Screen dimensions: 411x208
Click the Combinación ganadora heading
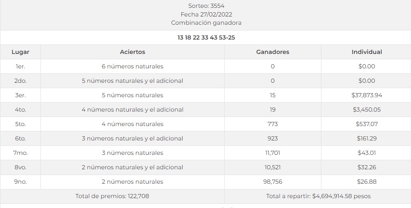pyautogui.click(x=206, y=23)
